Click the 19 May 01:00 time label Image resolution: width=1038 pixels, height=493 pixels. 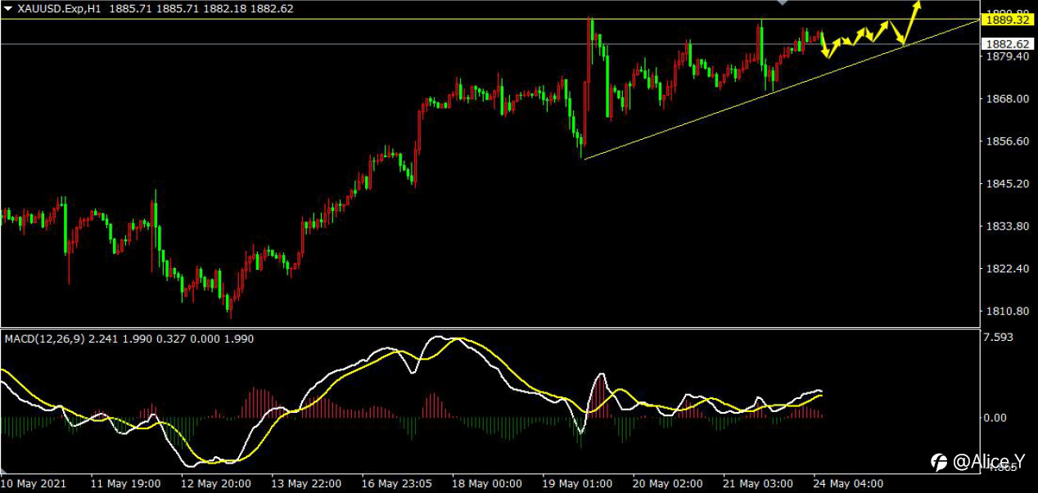click(x=576, y=483)
